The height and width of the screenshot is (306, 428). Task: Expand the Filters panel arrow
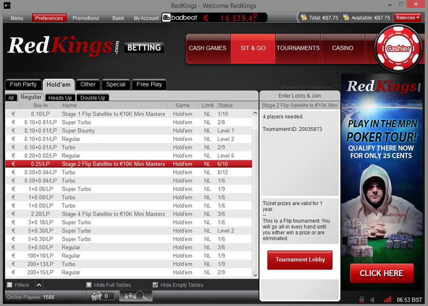(x=39, y=285)
